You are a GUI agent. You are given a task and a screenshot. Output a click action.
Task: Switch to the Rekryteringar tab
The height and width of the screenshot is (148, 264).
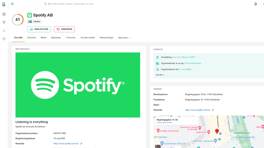tap(107, 38)
